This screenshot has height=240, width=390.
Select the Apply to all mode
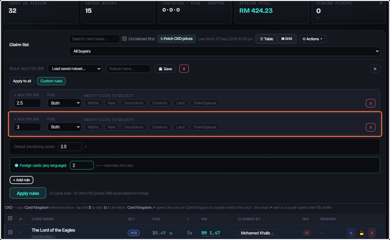pyautogui.click(x=22, y=81)
